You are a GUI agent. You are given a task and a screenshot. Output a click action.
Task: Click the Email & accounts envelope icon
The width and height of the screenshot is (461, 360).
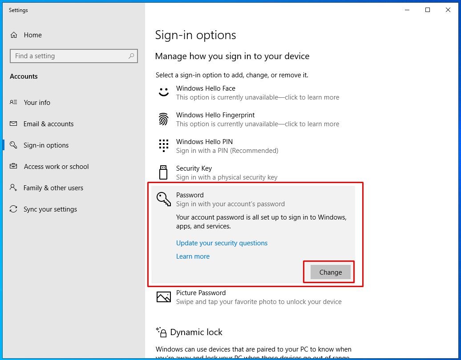13,124
